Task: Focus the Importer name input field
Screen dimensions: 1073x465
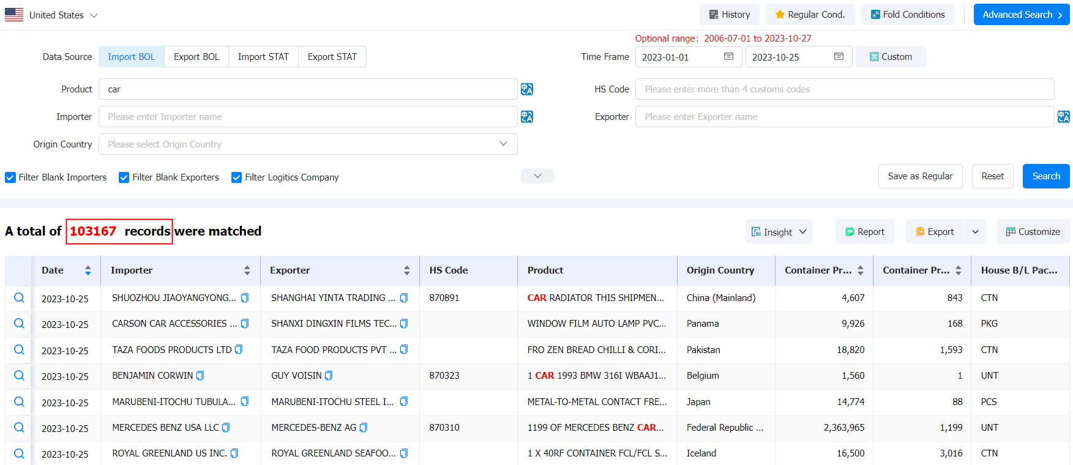Action: [x=308, y=117]
